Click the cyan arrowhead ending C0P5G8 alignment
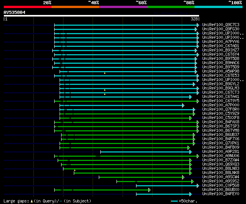Screen dimensions: 246x204 198,186
